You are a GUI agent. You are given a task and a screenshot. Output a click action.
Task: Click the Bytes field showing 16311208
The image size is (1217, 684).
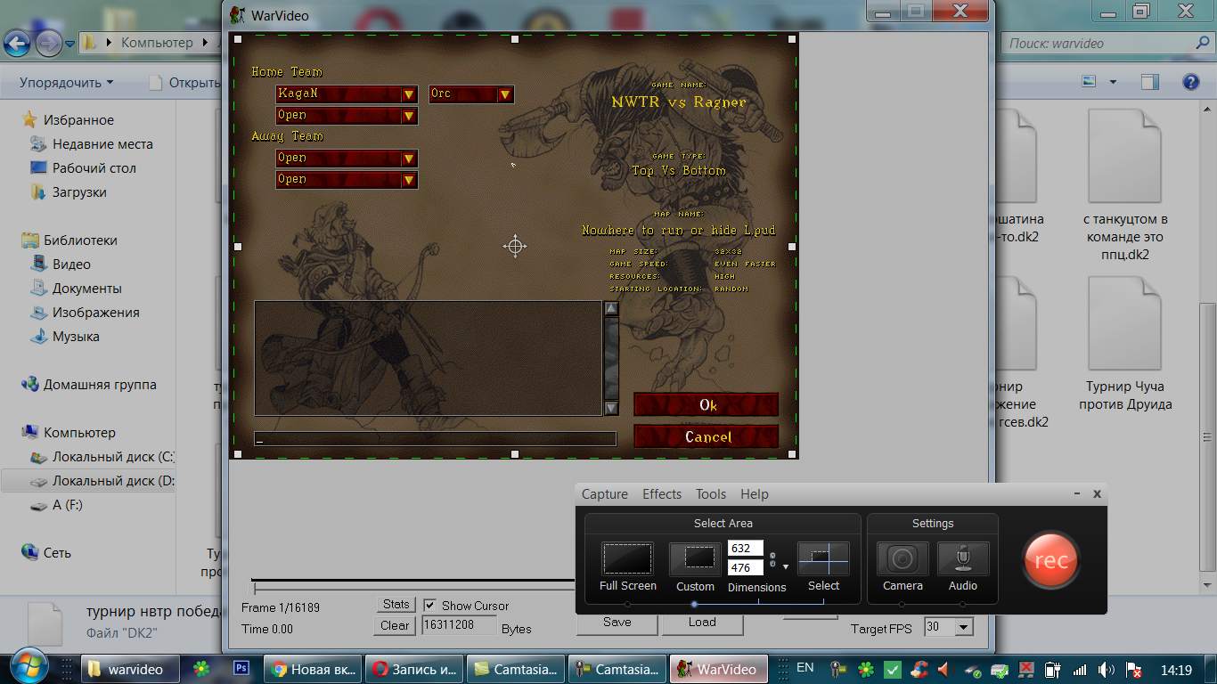coord(459,626)
